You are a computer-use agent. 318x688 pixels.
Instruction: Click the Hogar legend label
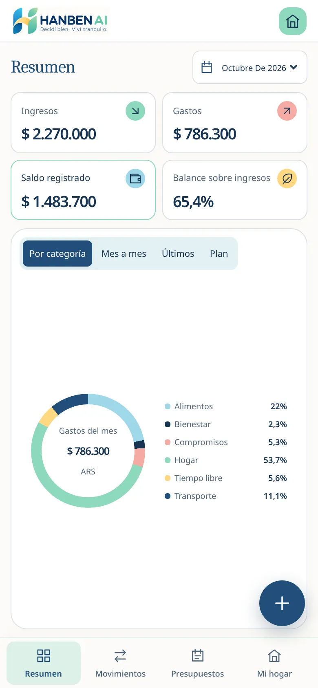(186, 460)
